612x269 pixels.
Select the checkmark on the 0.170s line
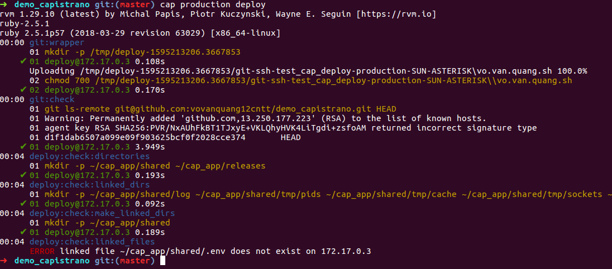23,90
